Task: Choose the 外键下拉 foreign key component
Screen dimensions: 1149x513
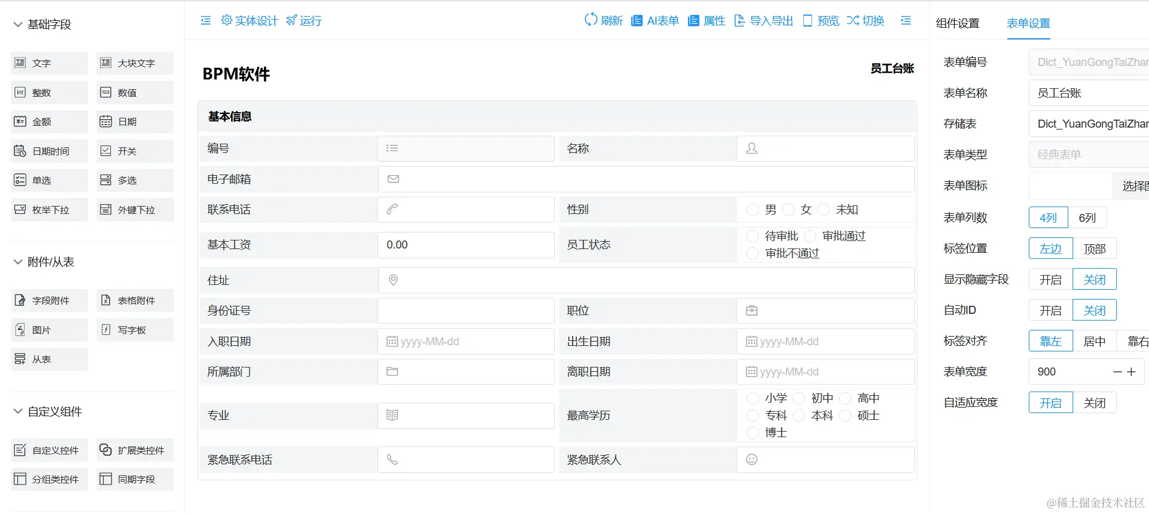Action: point(135,210)
